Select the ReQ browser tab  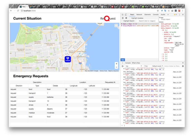tap(24, 7)
